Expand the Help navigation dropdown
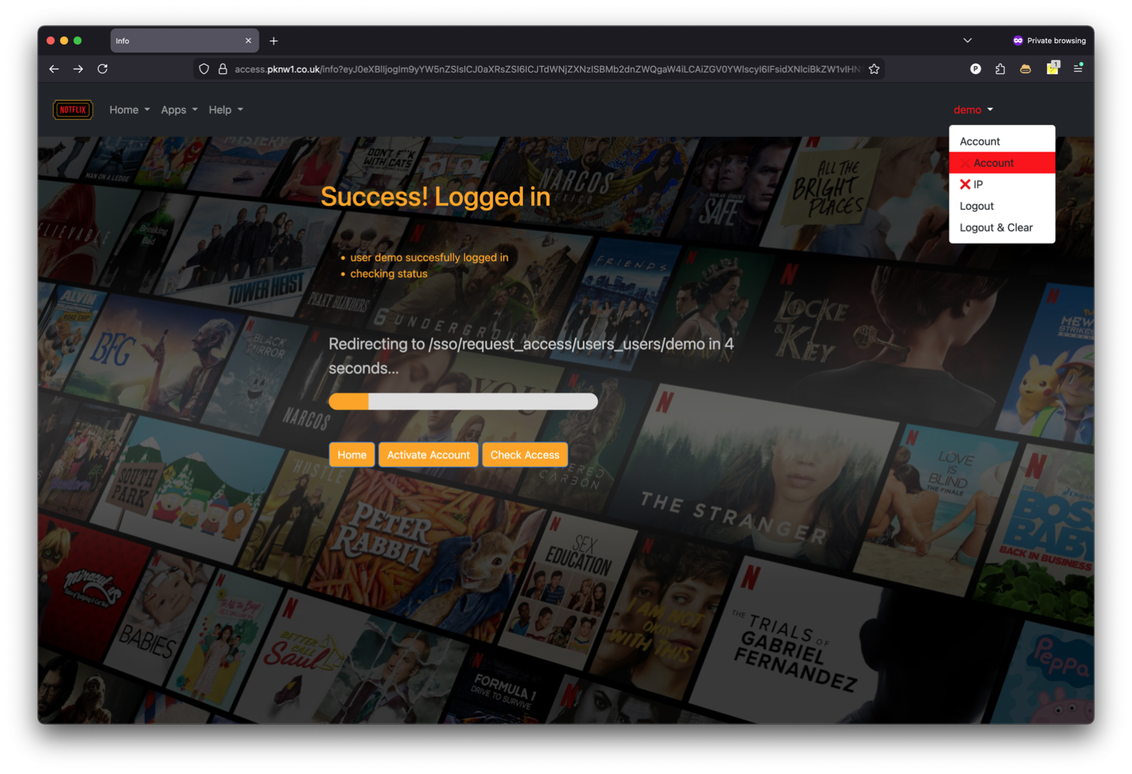 (x=226, y=110)
